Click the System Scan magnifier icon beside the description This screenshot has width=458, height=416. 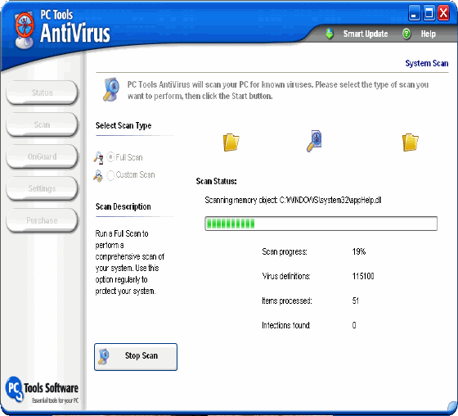(111, 89)
